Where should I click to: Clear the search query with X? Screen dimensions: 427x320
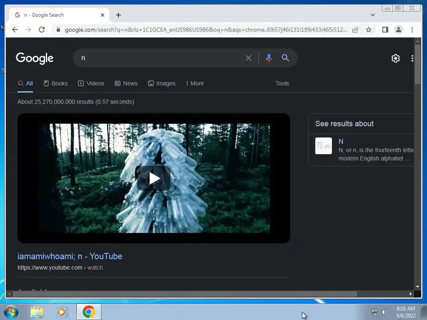(x=249, y=58)
